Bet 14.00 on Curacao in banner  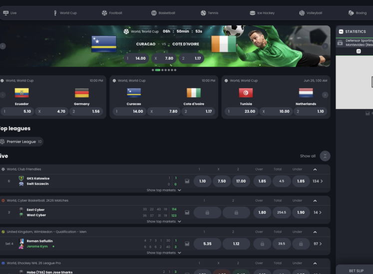(x=136, y=58)
